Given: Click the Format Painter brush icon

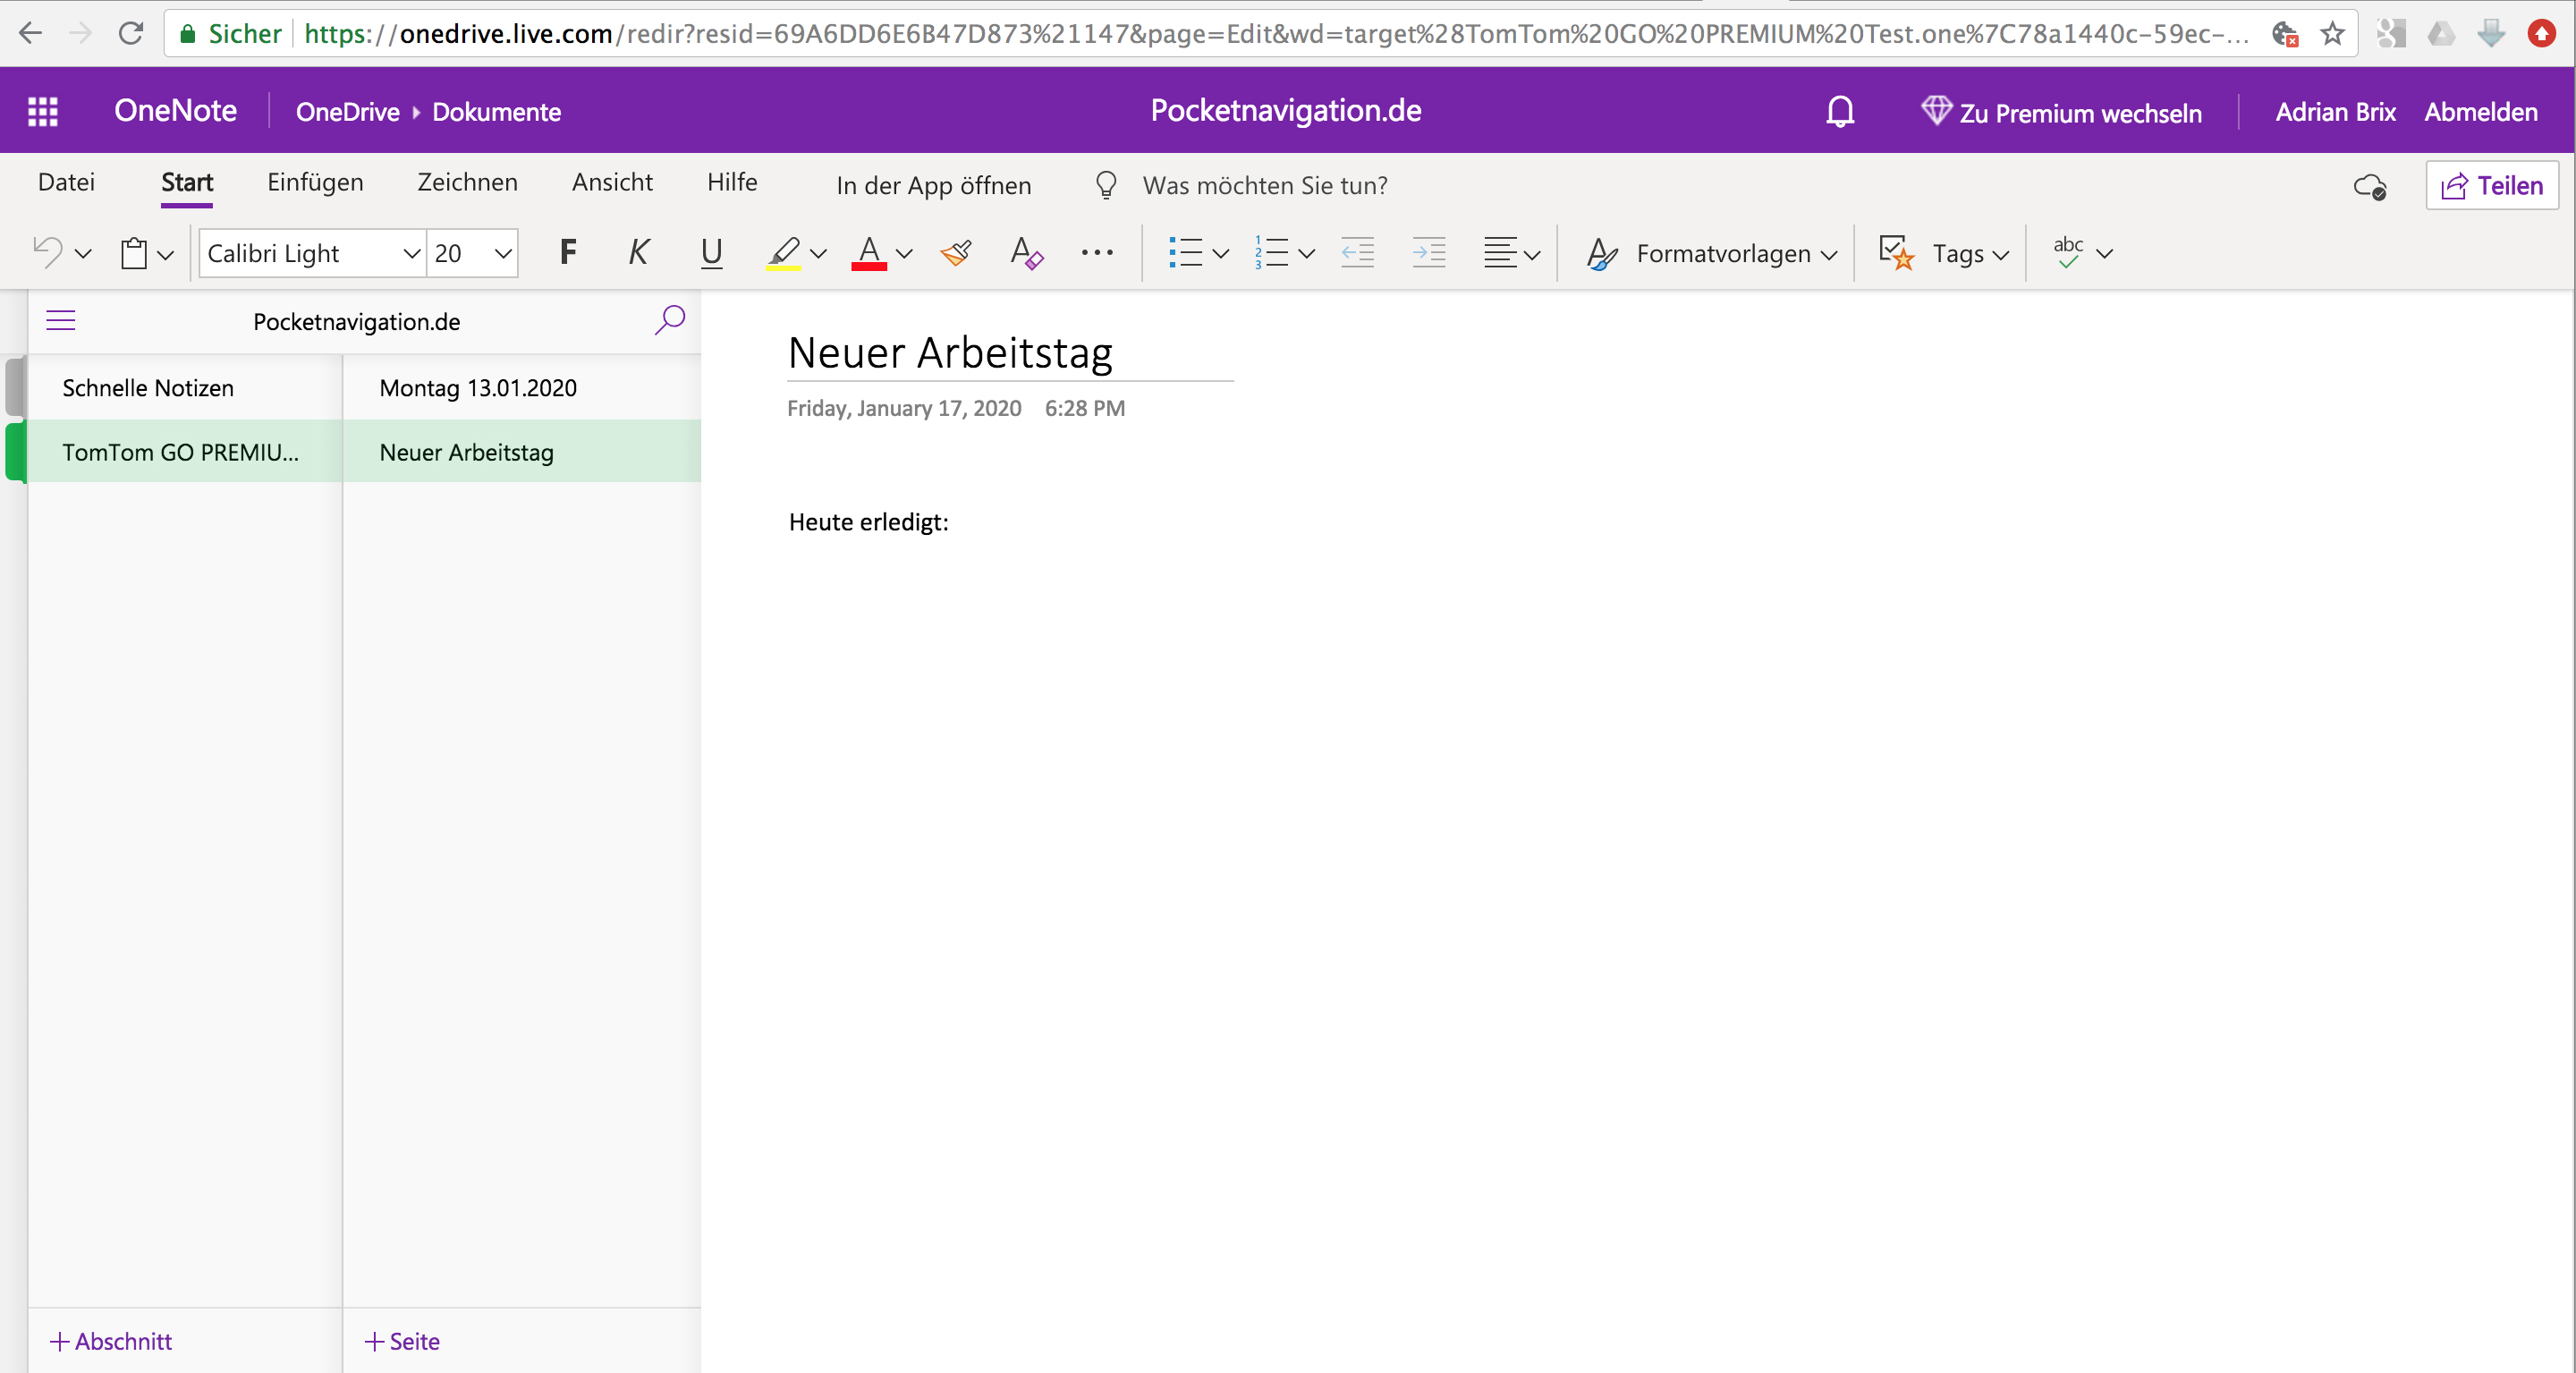Looking at the screenshot, I should point(956,253).
